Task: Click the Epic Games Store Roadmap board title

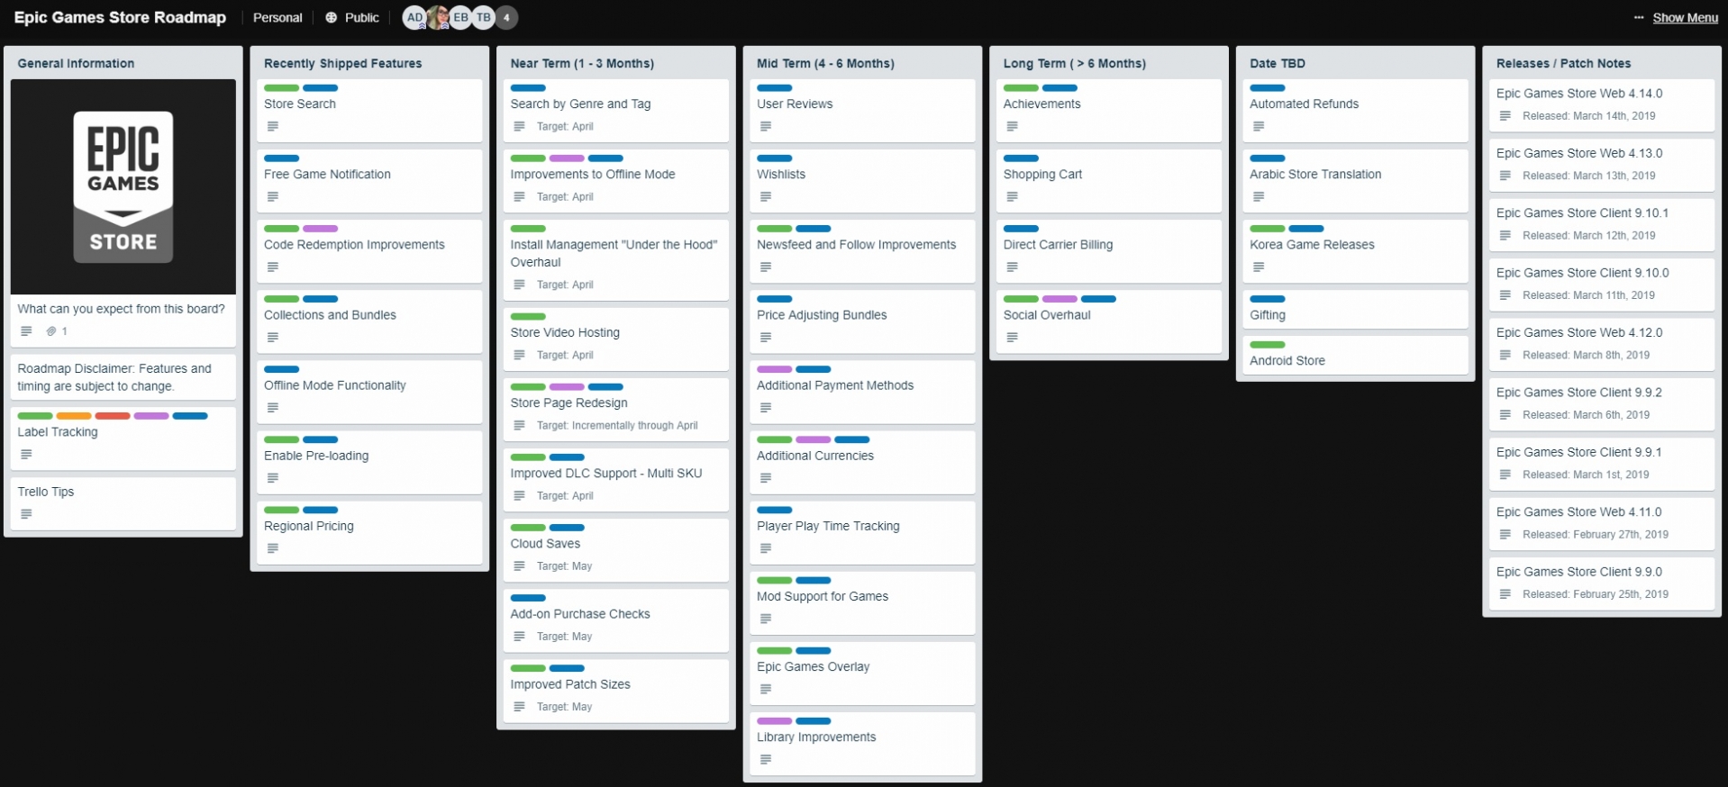Action: [x=120, y=17]
